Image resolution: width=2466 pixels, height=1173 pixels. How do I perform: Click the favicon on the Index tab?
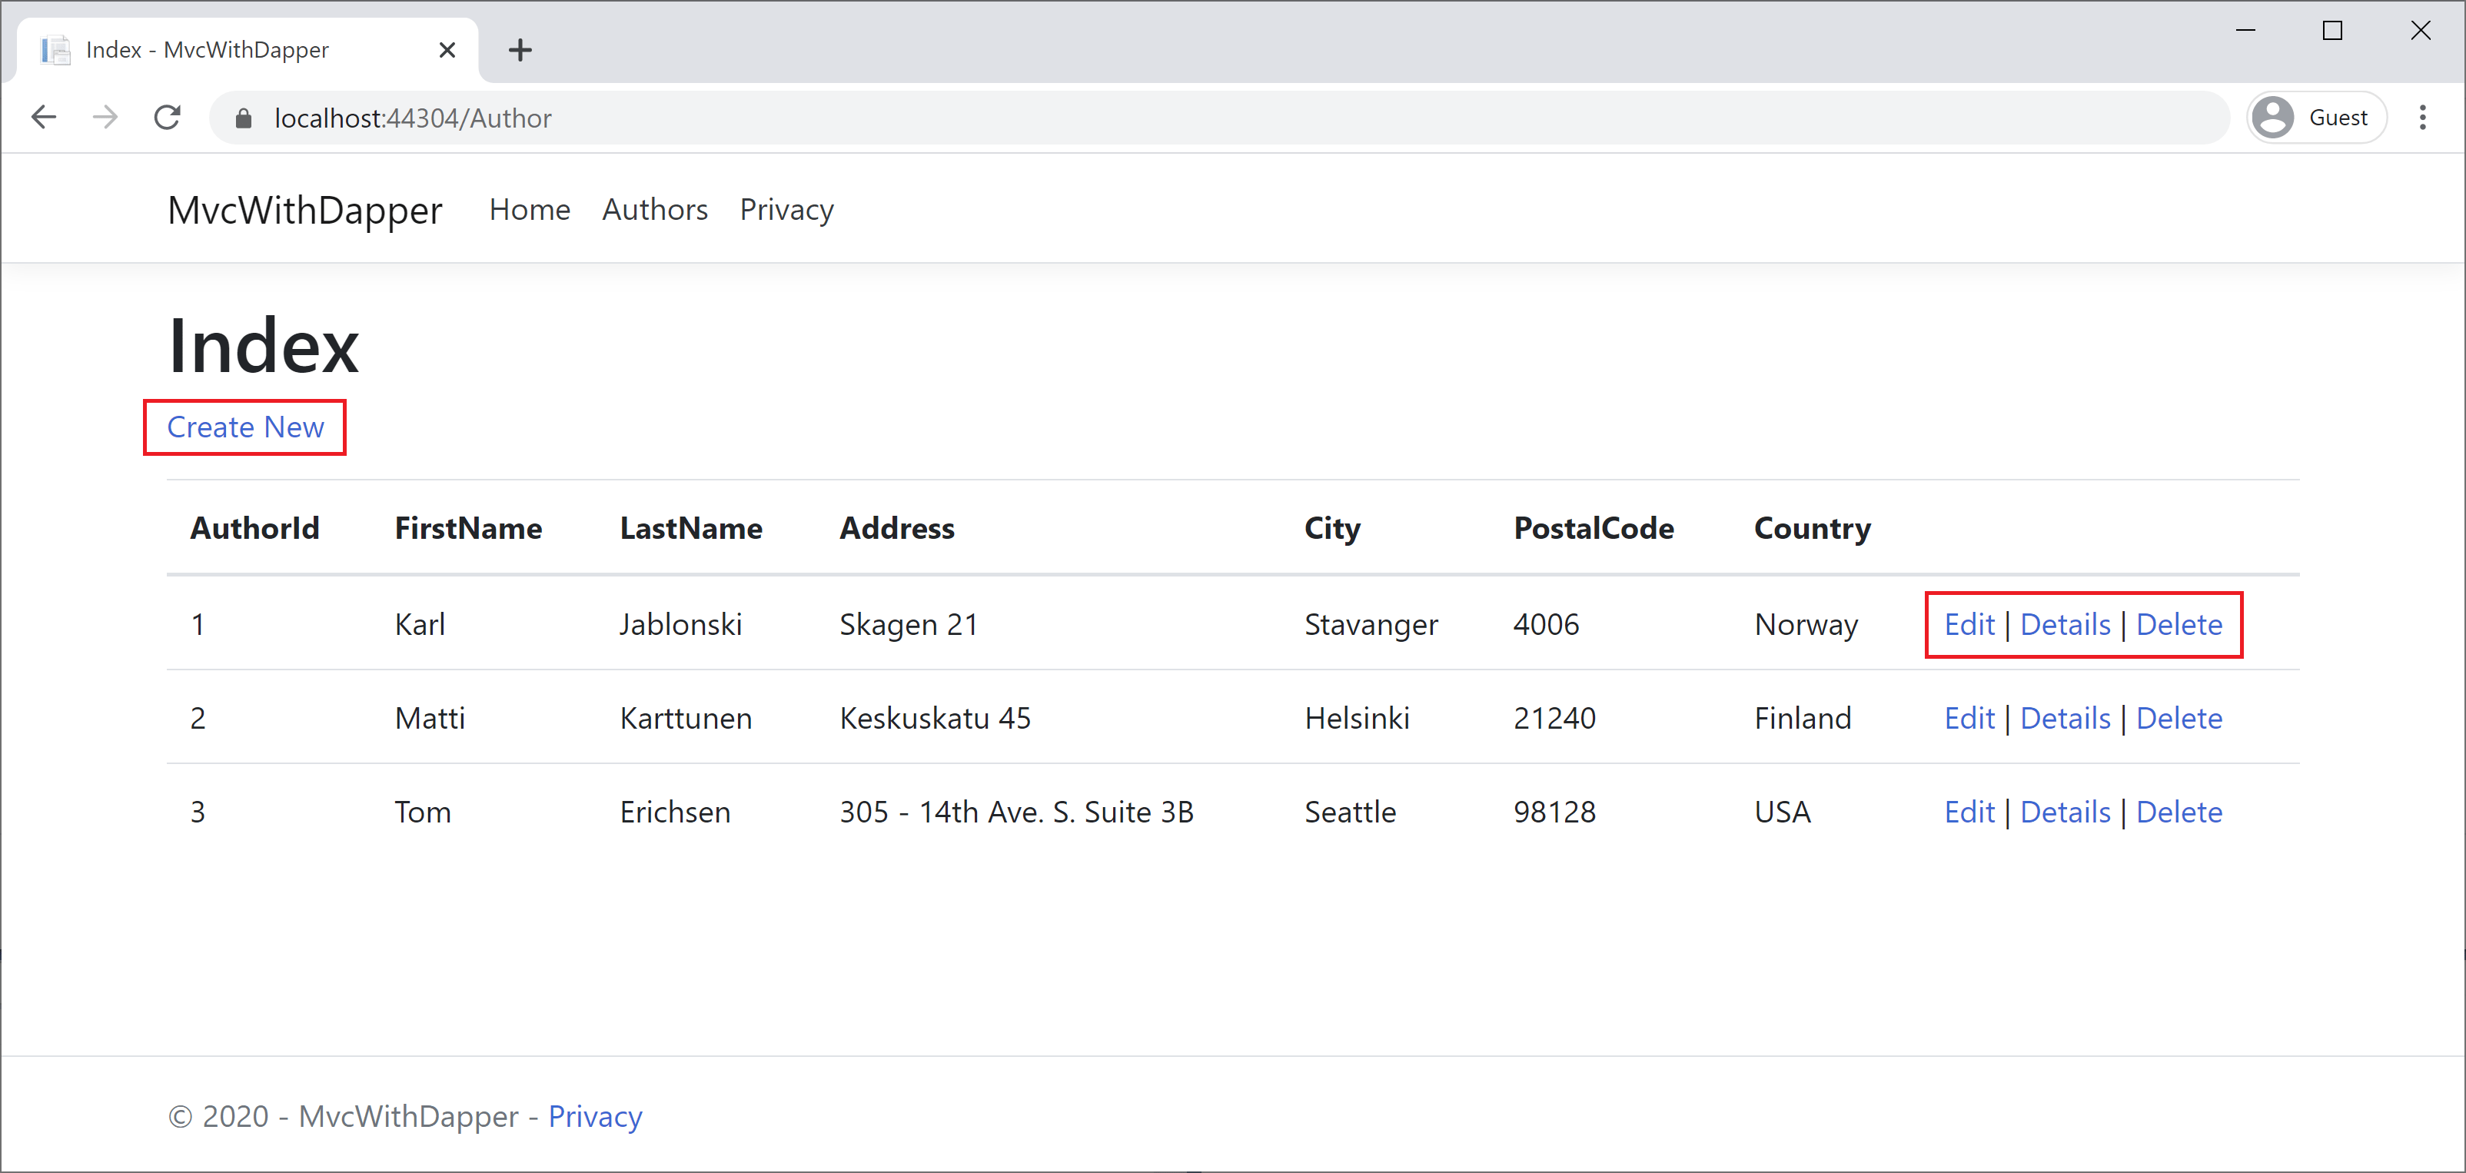[55, 49]
